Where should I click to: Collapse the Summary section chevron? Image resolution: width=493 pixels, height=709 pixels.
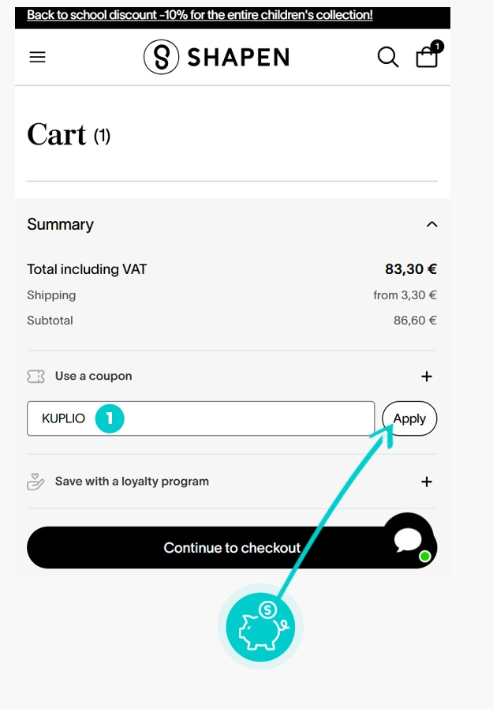click(x=431, y=224)
